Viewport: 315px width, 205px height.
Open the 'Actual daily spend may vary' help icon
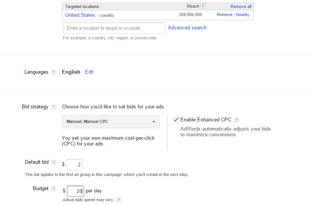[119, 200]
